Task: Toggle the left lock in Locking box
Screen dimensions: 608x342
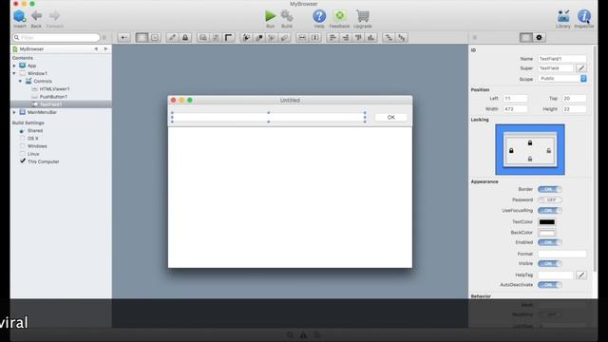Action: coord(511,150)
